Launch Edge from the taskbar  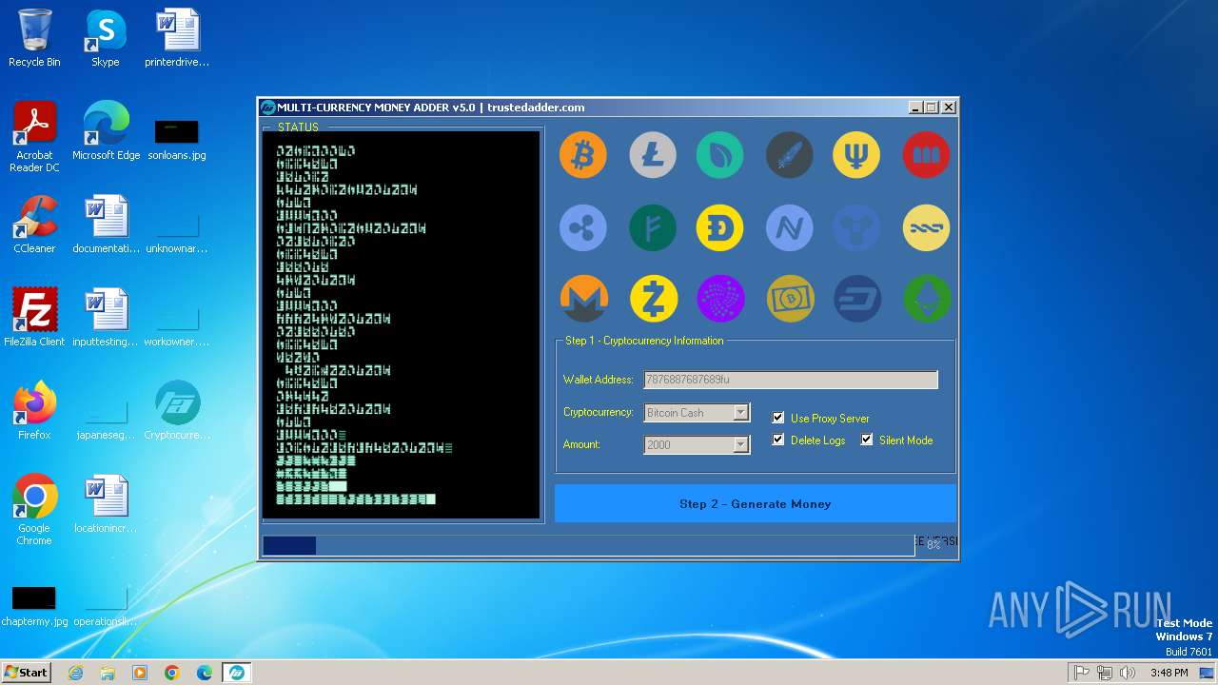205,673
